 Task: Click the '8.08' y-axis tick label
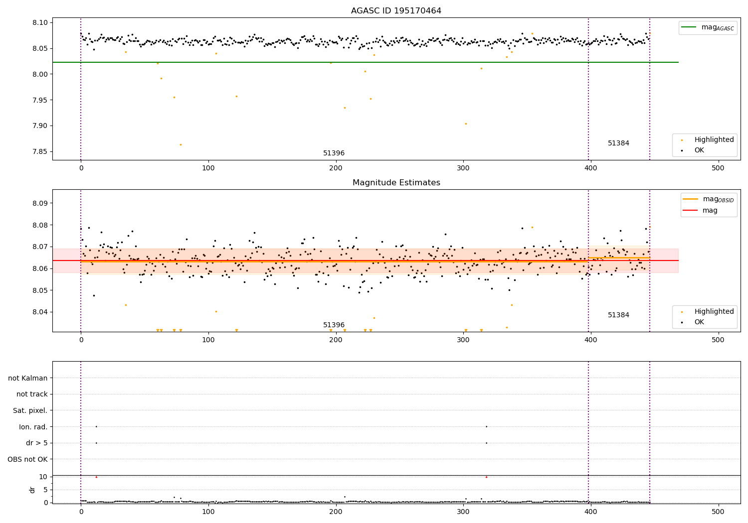point(40,225)
